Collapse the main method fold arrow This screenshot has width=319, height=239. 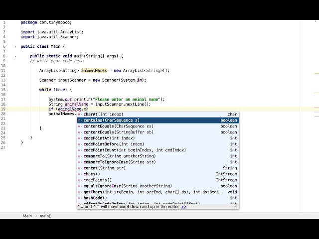(15, 56)
